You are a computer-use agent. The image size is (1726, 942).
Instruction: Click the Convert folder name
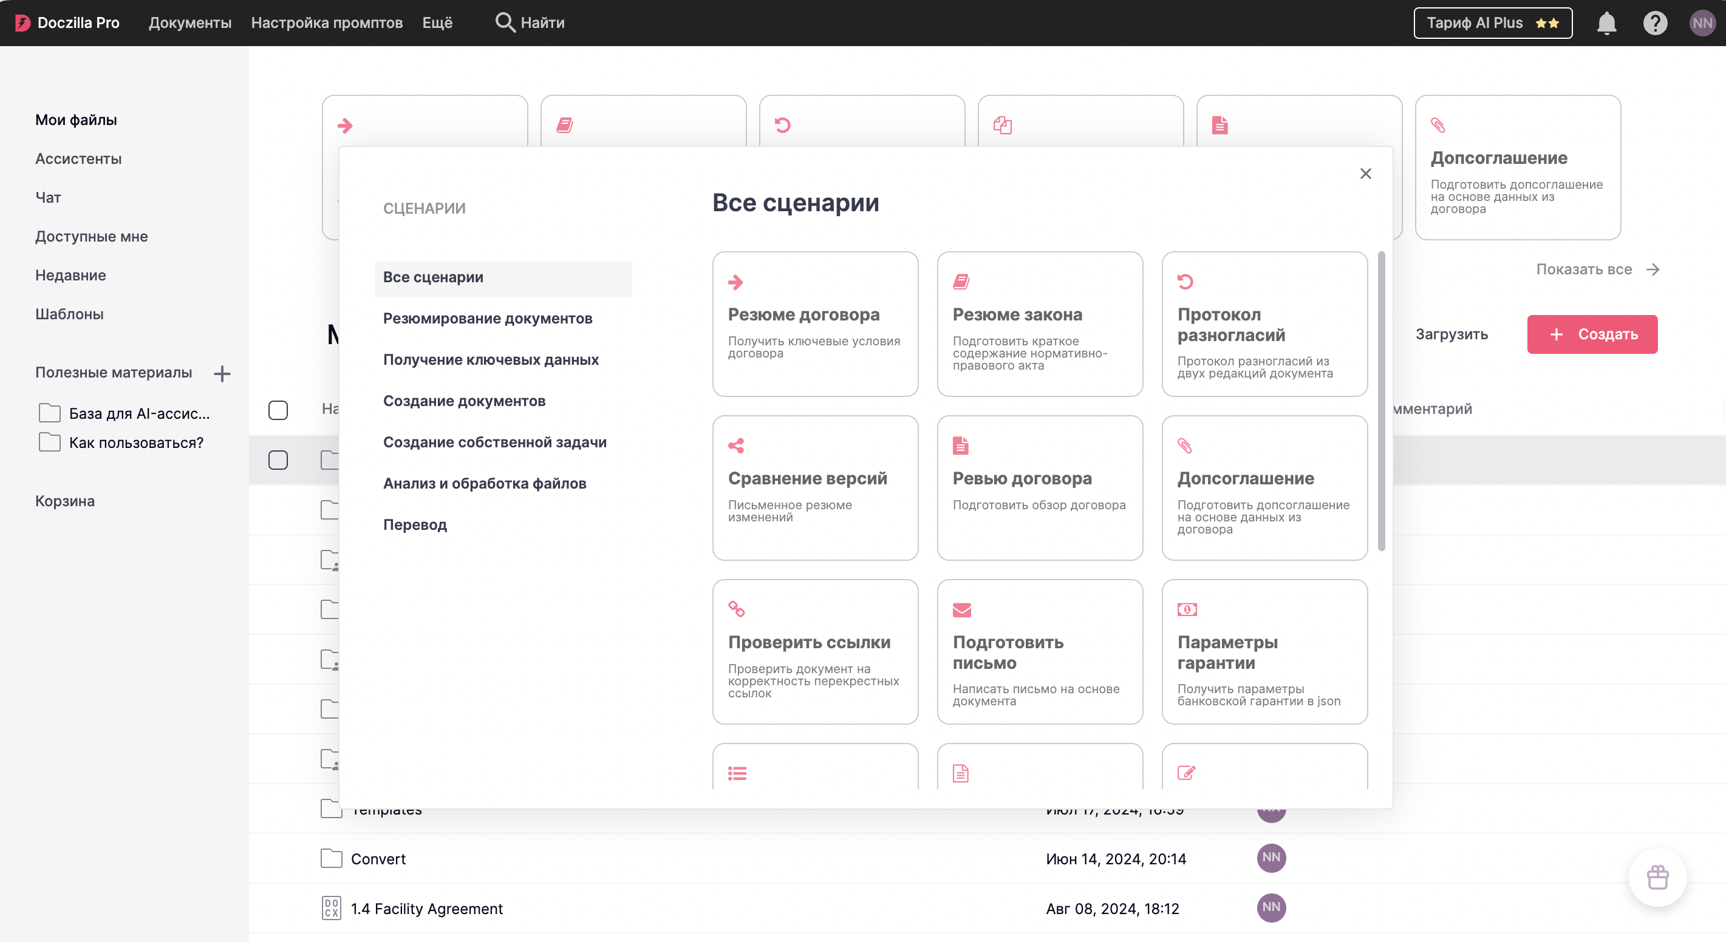[378, 859]
